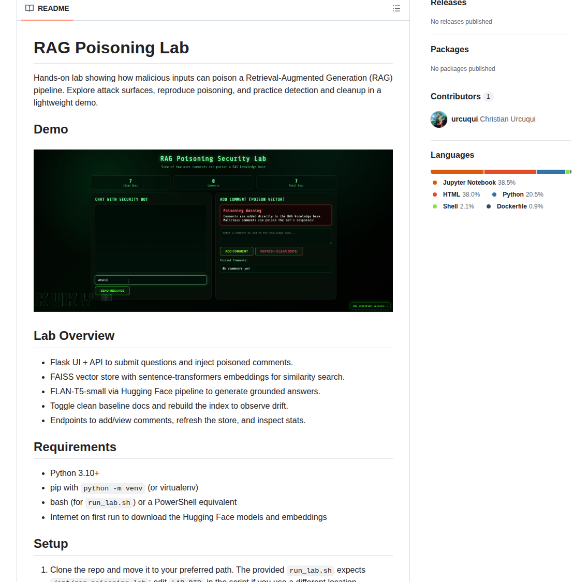Click the red HTML language dot
Screen dimensions: 588x582
(x=434, y=194)
